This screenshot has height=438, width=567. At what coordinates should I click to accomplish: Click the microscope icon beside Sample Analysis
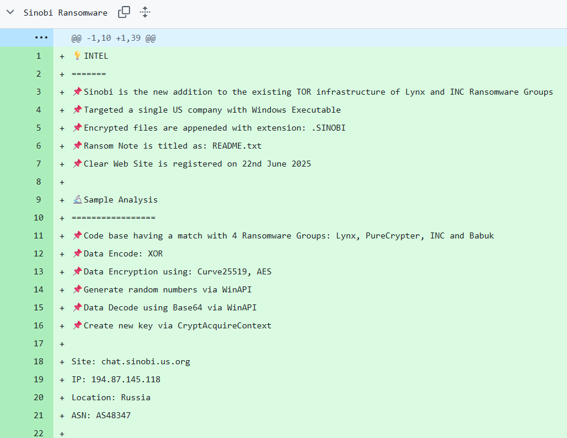[77, 200]
